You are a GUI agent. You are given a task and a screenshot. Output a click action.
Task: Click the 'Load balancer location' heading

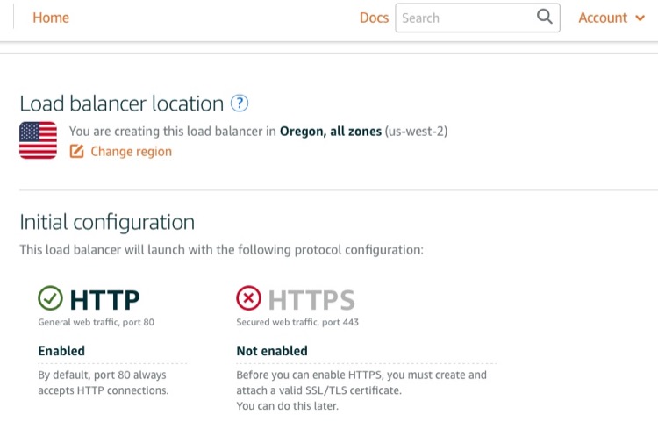(x=122, y=104)
